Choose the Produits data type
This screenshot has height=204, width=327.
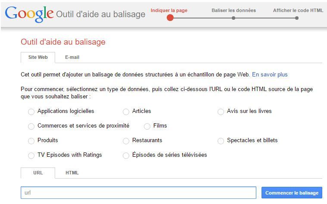point(31,141)
